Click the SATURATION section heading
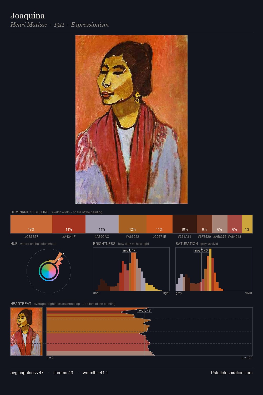This screenshot has height=395, width=263. click(187, 244)
